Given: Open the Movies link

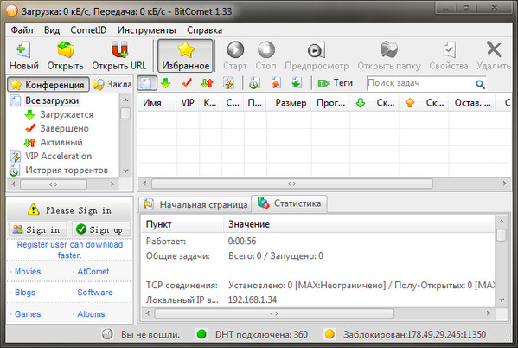Looking at the screenshot, I should pos(28,272).
